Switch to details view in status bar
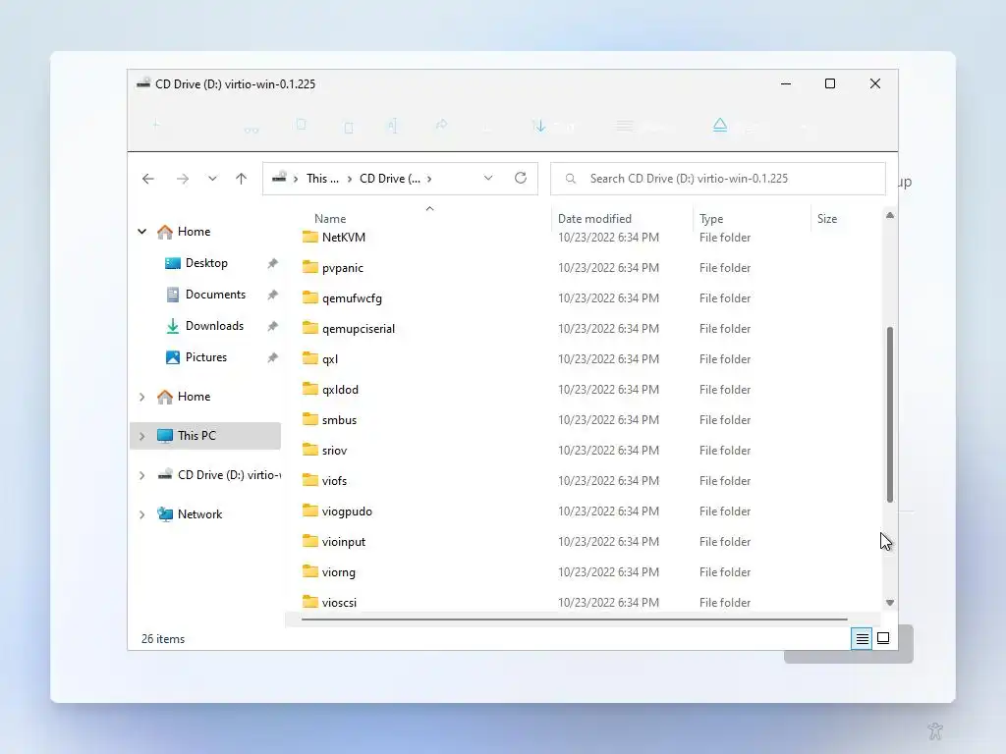 (x=862, y=638)
